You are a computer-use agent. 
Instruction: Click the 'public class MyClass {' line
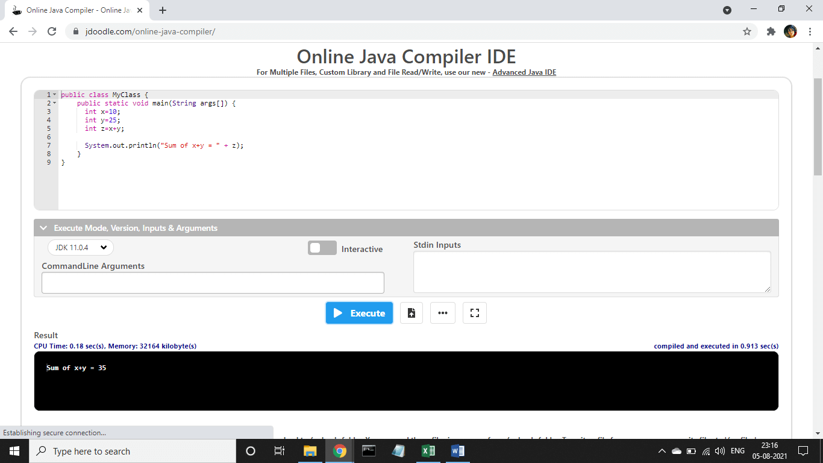(104, 95)
